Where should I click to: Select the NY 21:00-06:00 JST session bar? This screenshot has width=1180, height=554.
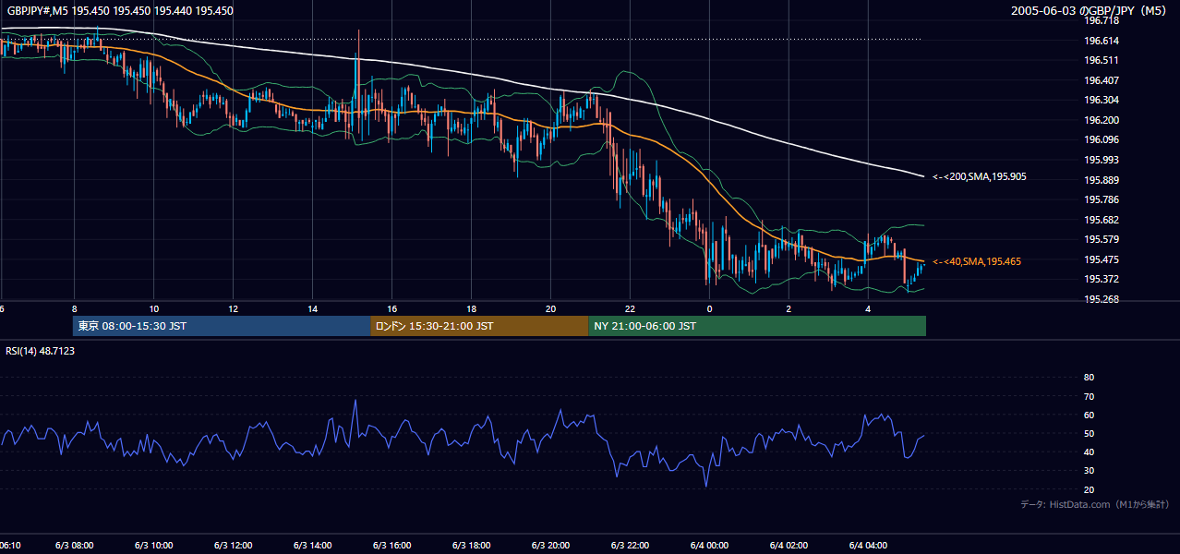[x=757, y=326]
